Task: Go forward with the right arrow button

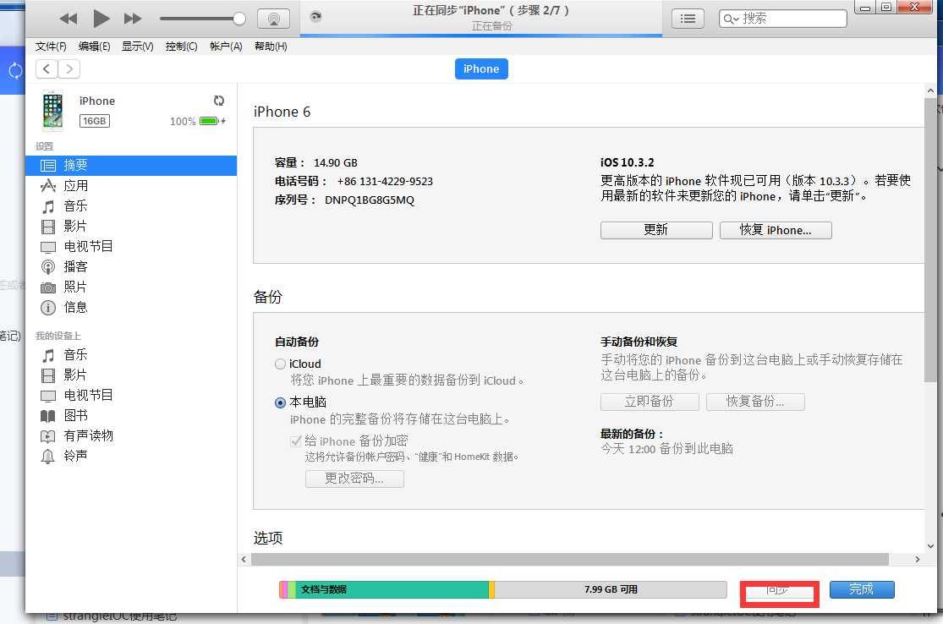Action: [69, 69]
